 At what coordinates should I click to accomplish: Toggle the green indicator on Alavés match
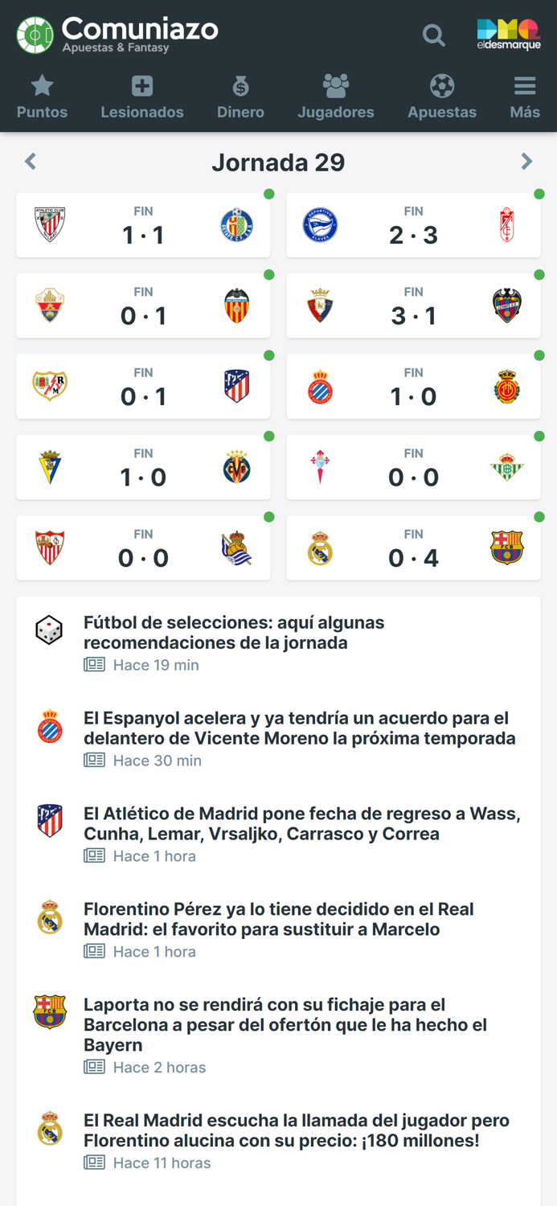click(538, 195)
